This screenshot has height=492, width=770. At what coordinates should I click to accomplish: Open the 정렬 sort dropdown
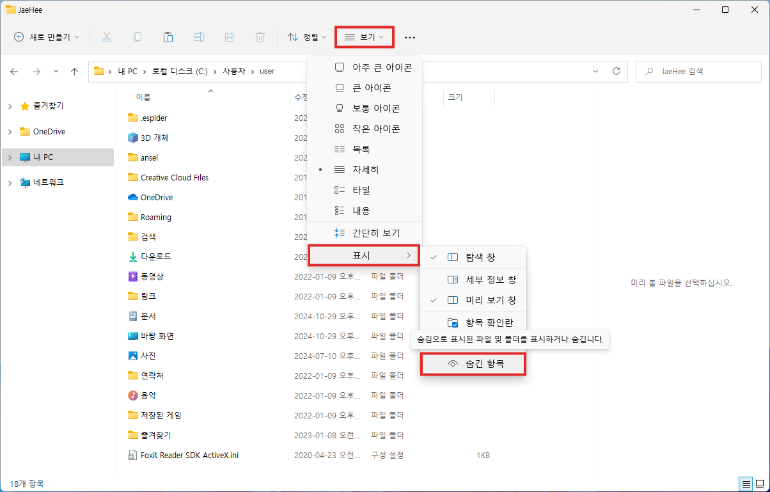point(307,37)
